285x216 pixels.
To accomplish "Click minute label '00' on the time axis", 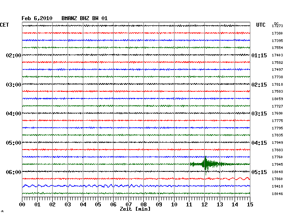I will coord(22,205).
